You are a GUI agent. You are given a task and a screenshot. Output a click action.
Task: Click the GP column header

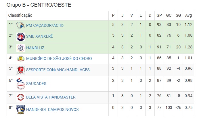[x=159, y=15]
